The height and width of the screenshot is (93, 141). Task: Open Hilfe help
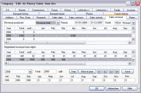point(130,88)
